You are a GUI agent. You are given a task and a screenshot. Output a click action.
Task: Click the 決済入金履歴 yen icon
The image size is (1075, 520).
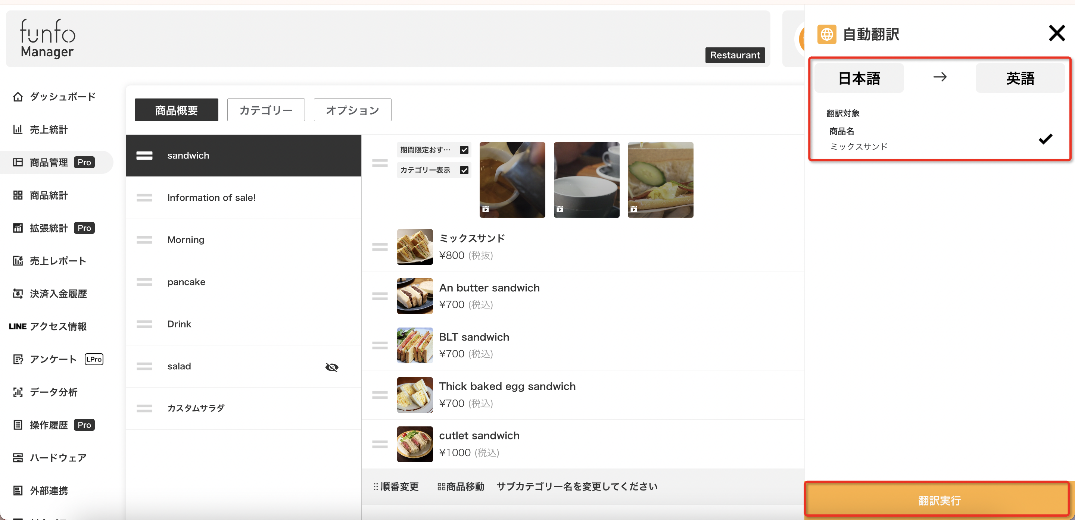tap(18, 294)
